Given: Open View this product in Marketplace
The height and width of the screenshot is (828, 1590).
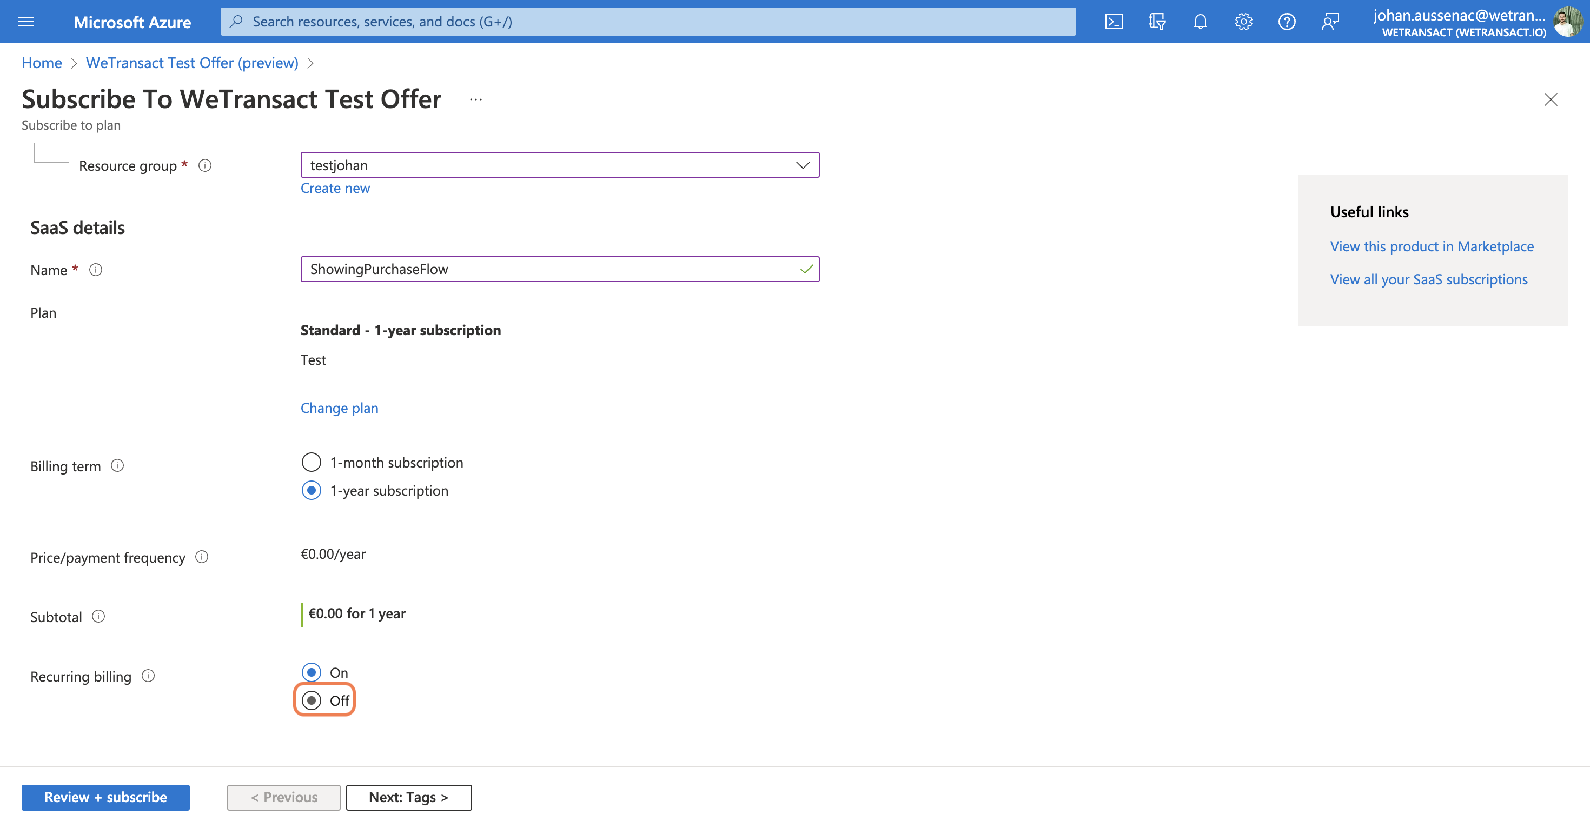Looking at the screenshot, I should pyautogui.click(x=1432, y=246).
